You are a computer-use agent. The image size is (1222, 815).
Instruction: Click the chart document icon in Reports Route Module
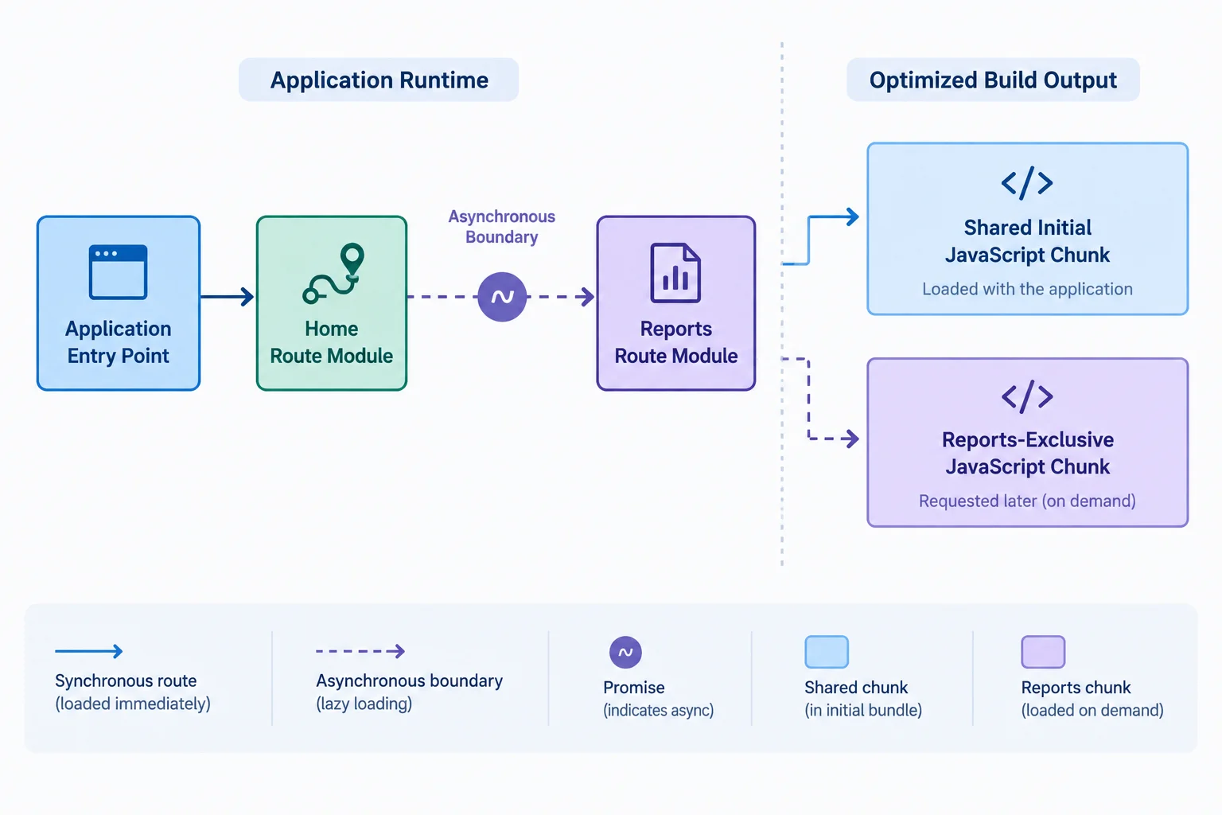click(x=675, y=273)
